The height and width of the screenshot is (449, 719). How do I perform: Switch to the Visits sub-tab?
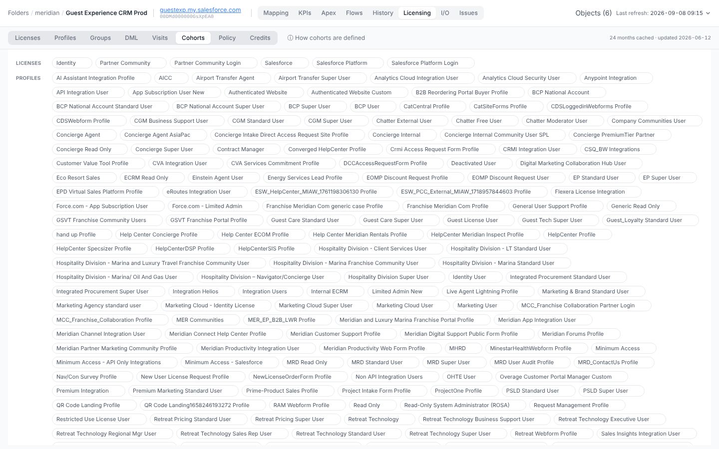[160, 38]
